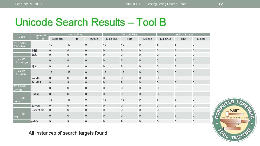
Task: Select the FT-SS-07-RTL case cell
Action: tap(22, 115)
